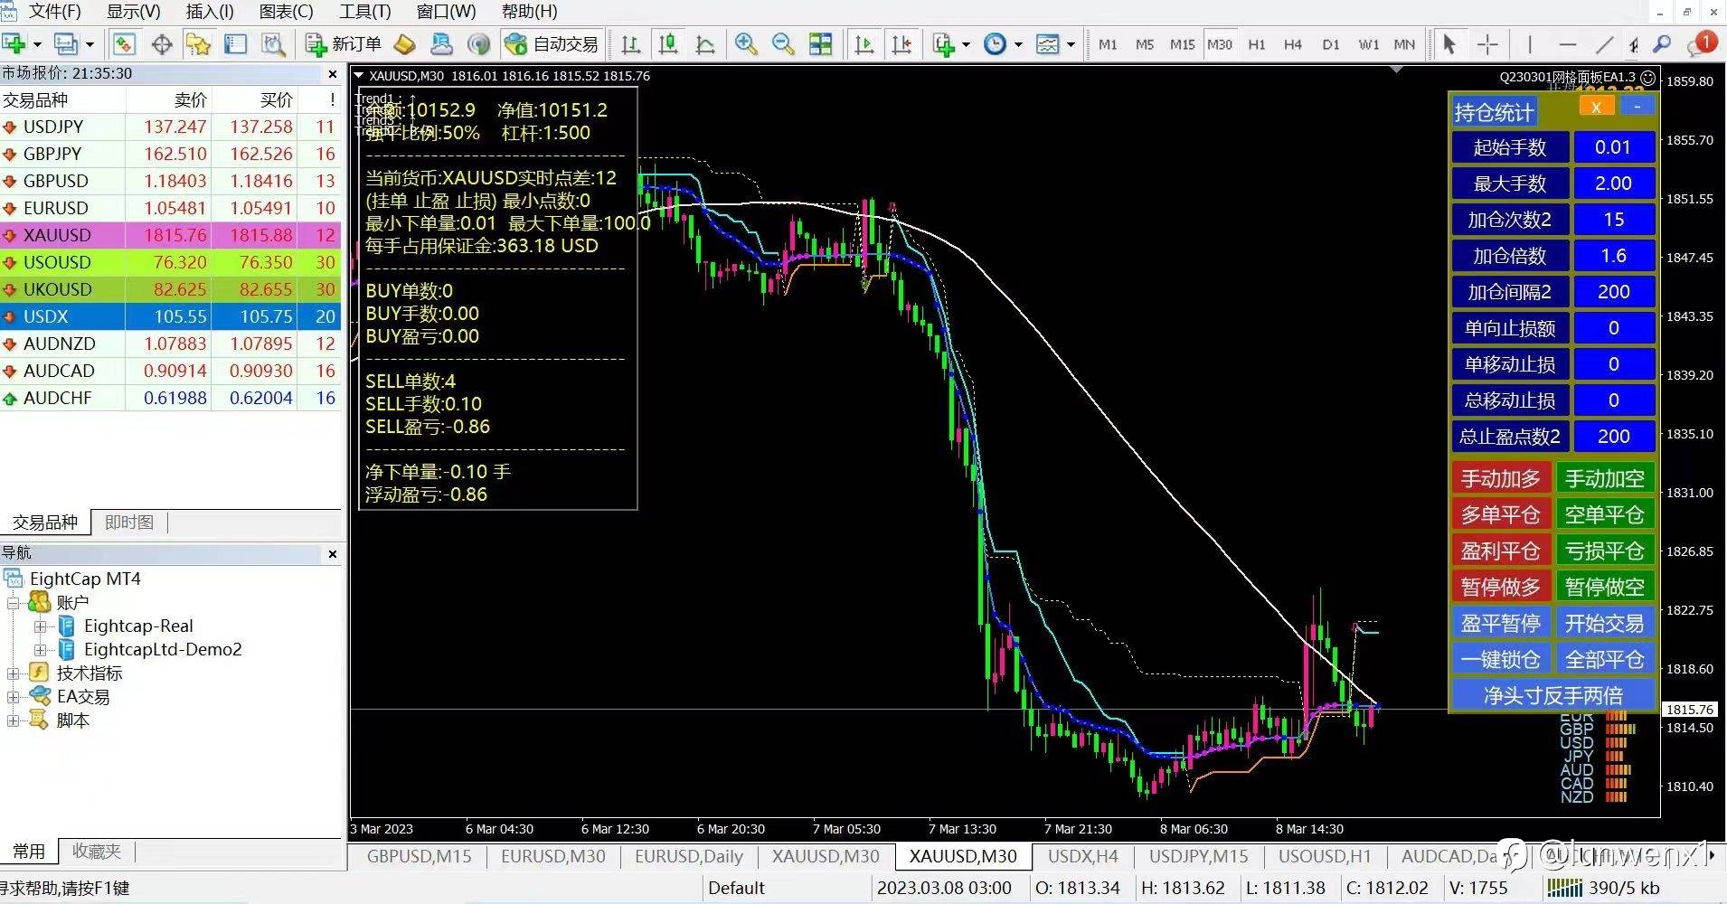Click the 一键锁仓 button
The height and width of the screenshot is (904, 1727).
coord(1501,659)
